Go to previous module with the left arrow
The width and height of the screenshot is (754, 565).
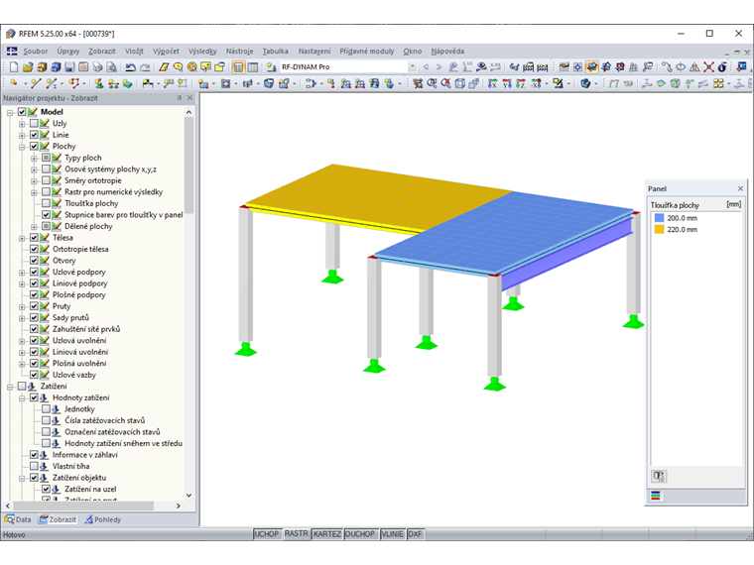tap(426, 67)
